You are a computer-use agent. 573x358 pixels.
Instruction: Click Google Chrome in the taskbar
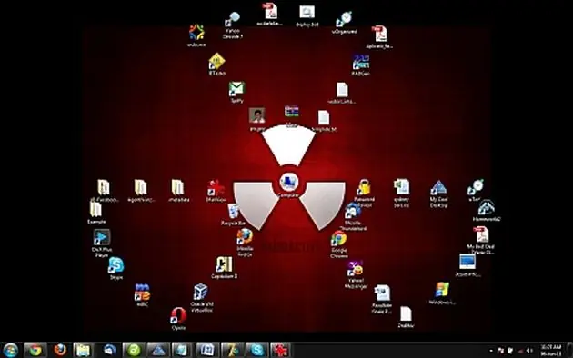click(x=35, y=351)
